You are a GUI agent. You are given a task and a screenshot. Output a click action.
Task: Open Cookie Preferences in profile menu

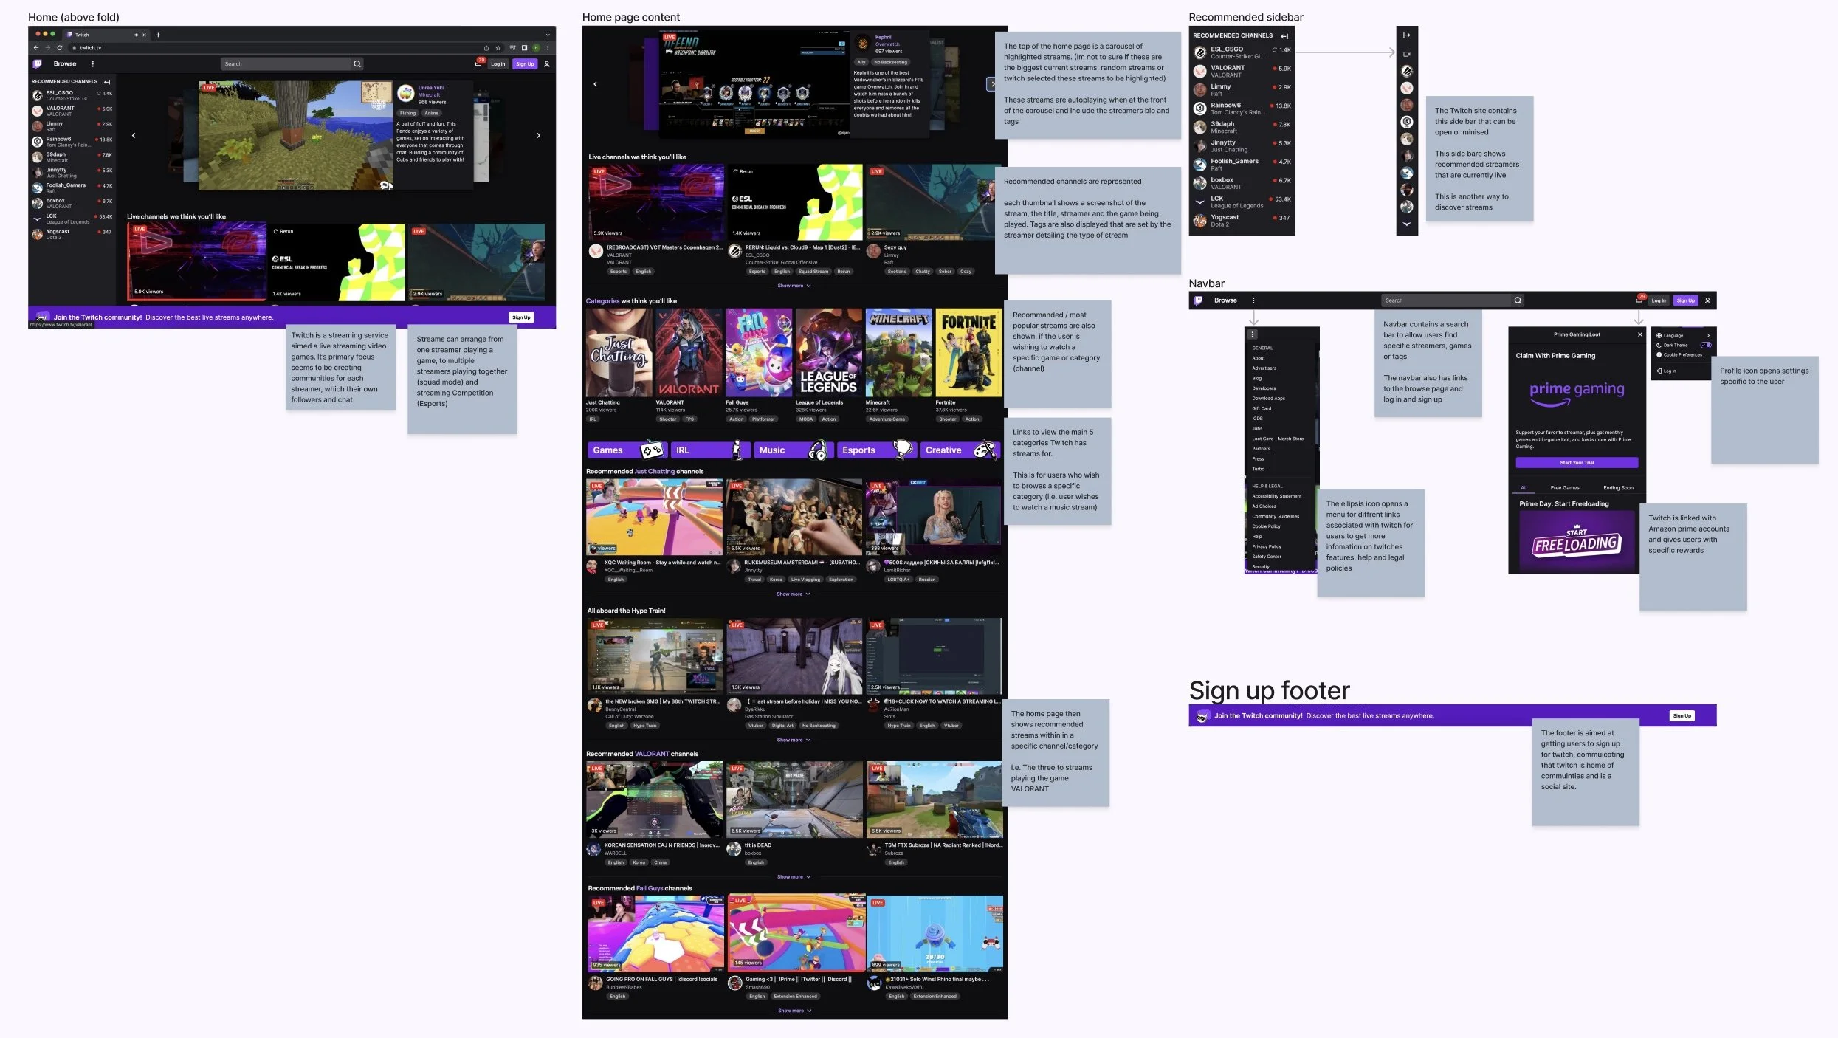click(x=1682, y=354)
